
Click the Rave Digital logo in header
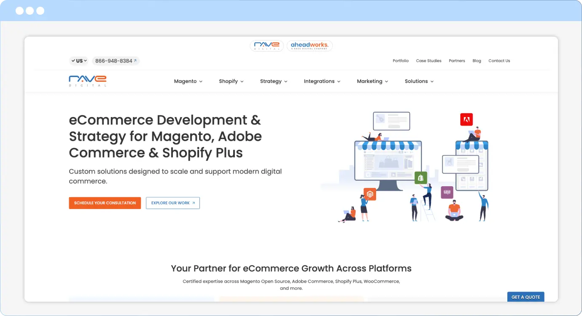(88, 80)
